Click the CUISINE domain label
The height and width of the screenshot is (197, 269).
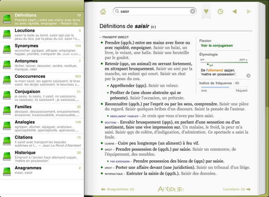click(x=109, y=144)
